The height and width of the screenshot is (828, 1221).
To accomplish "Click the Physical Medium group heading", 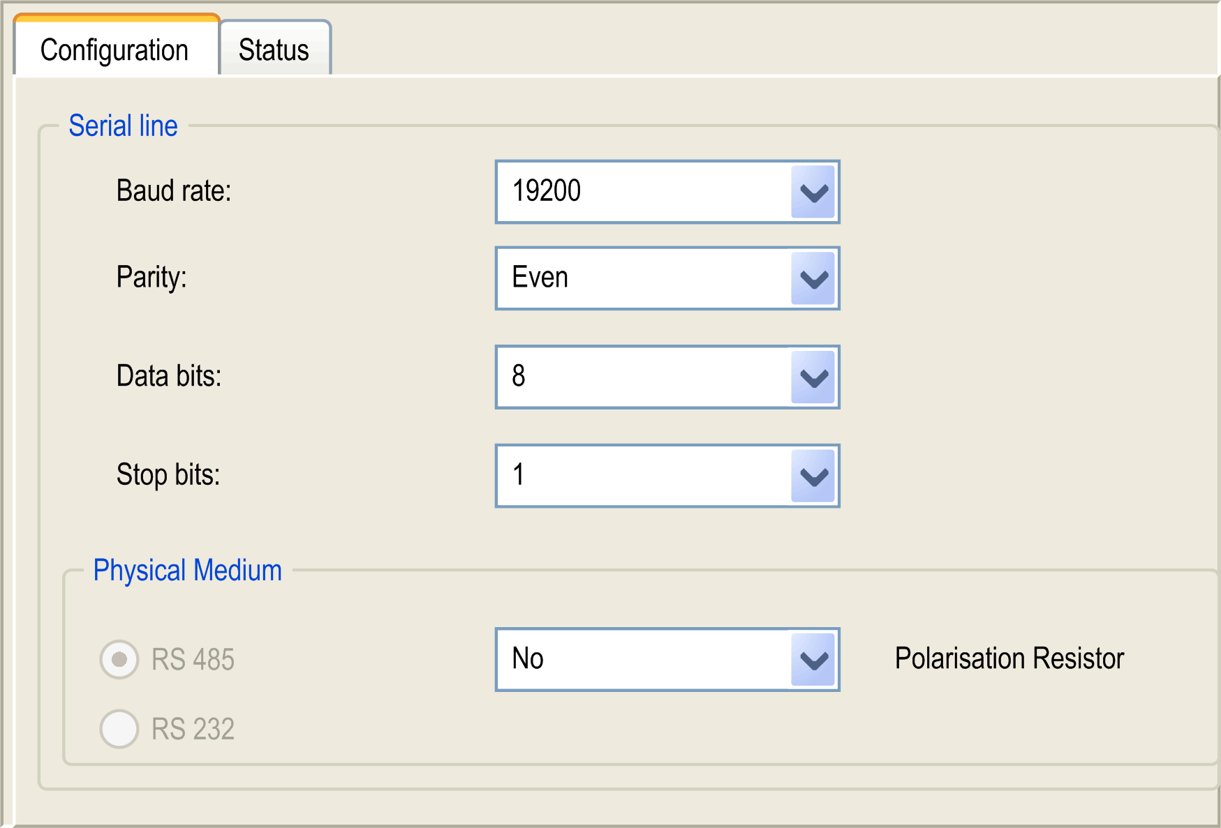I will click(187, 571).
